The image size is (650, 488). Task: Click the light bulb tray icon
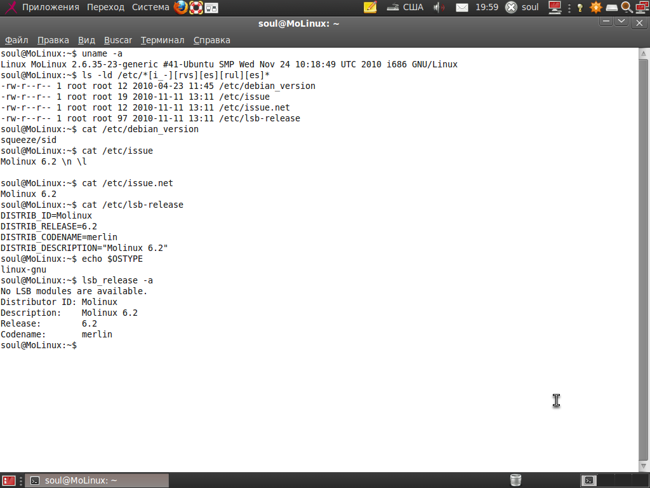(580, 8)
